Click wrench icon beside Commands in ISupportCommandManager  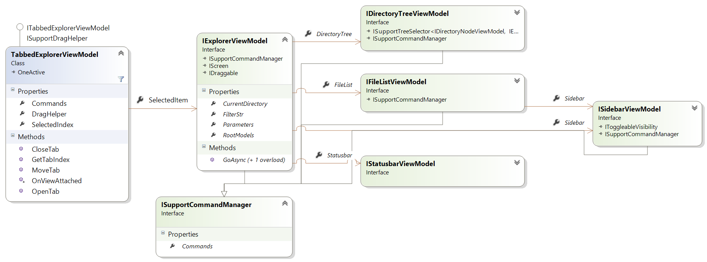pyautogui.click(x=172, y=246)
